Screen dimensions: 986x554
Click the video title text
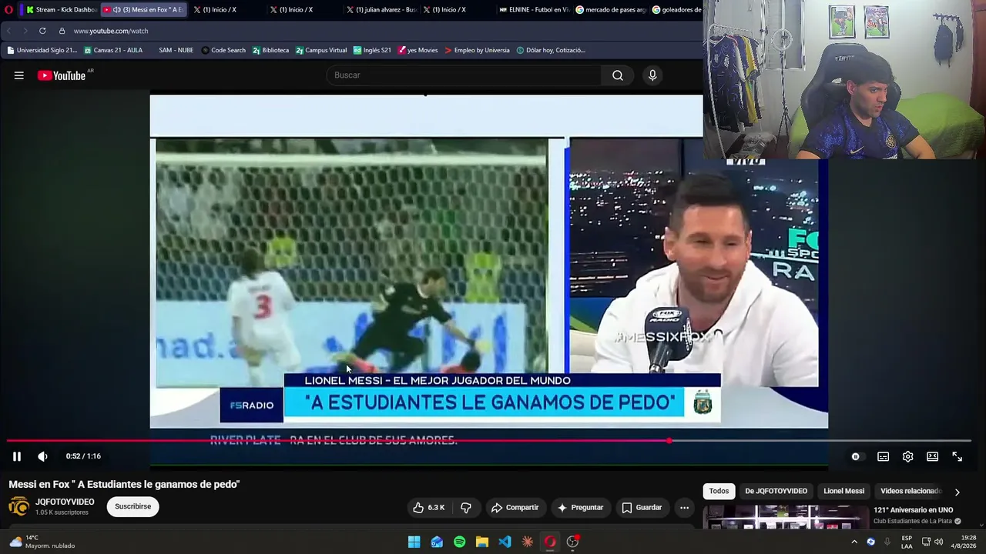pyautogui.click(x=124, y=484)
